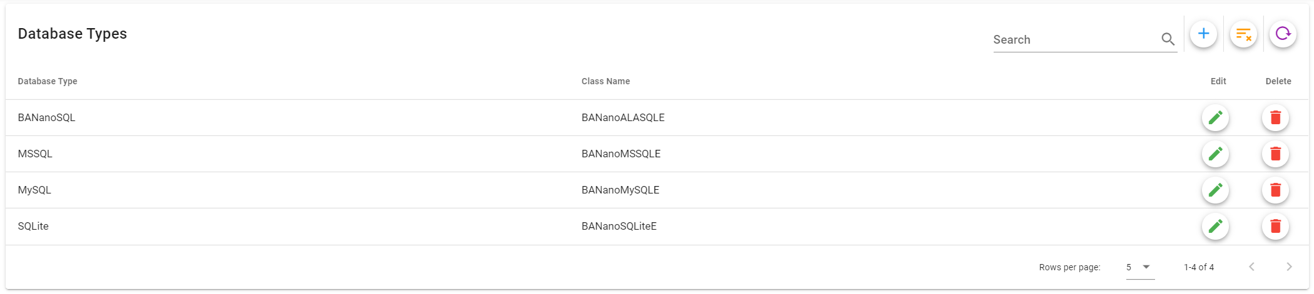Go to the next page arrow
Screen dimensions: 1314x294
(x=1289, y=267)
